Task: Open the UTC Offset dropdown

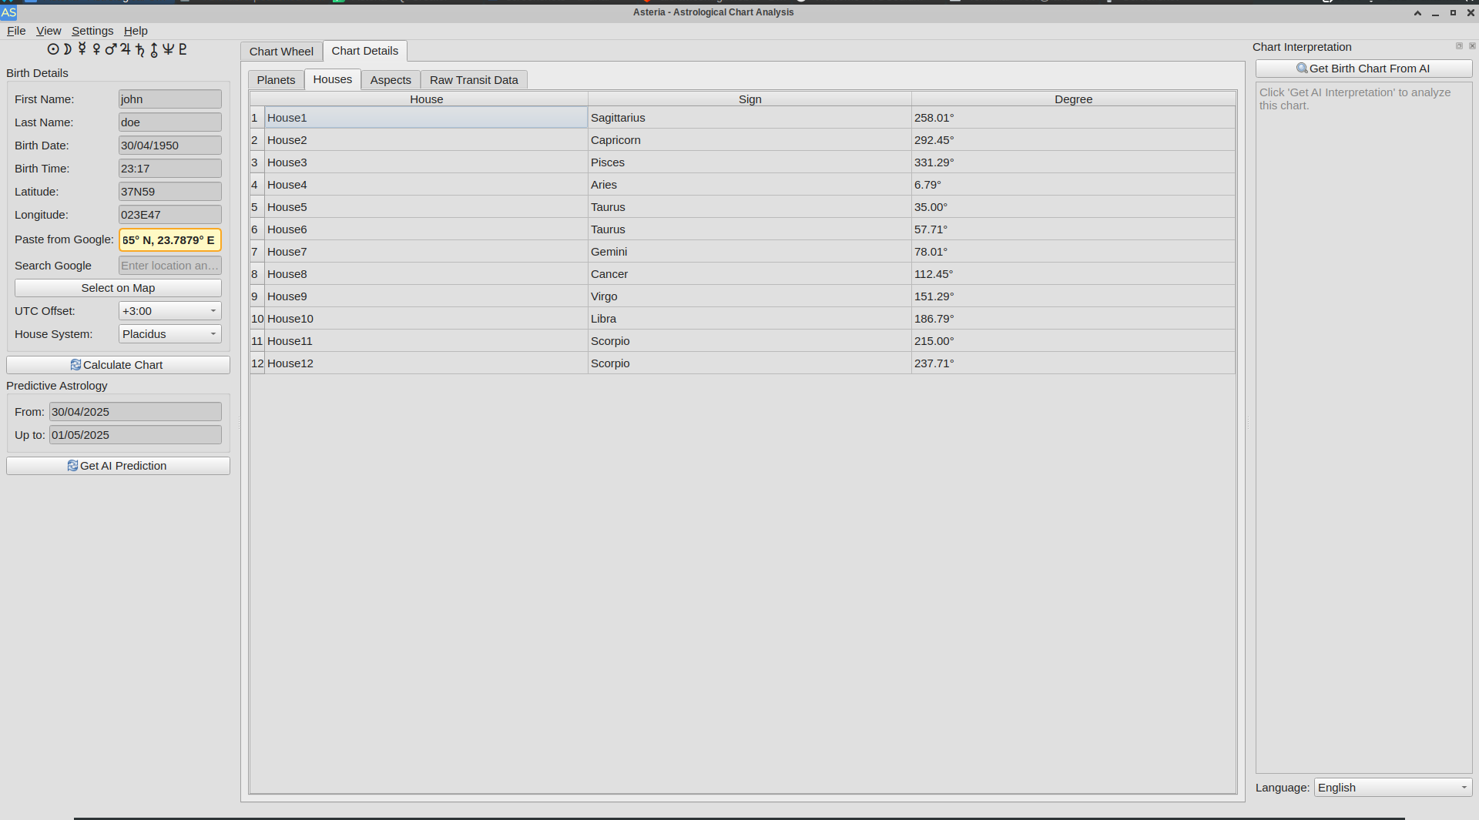Action: point(170,311)
